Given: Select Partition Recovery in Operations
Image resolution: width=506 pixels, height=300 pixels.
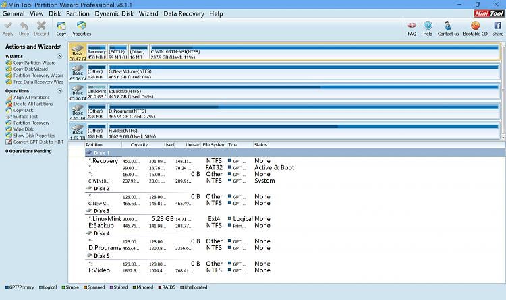Looking at the screenshot, I should pos(28,123).
